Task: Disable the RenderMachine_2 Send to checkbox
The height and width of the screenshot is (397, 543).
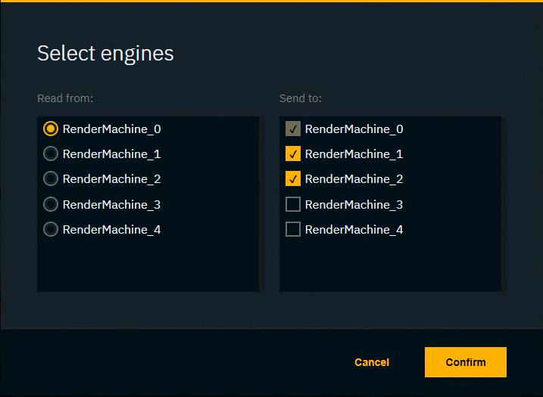Action: tap(293, 179)
